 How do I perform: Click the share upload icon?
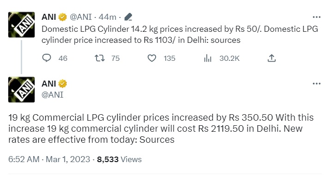click(x=272, y=58)
